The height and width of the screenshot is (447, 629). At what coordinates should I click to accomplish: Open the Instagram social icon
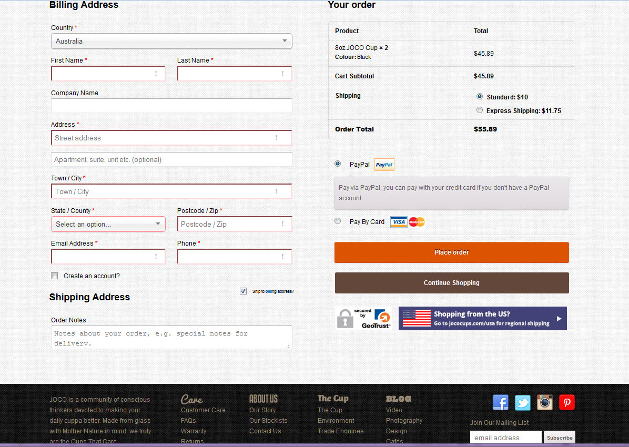[x=544, y=402]
